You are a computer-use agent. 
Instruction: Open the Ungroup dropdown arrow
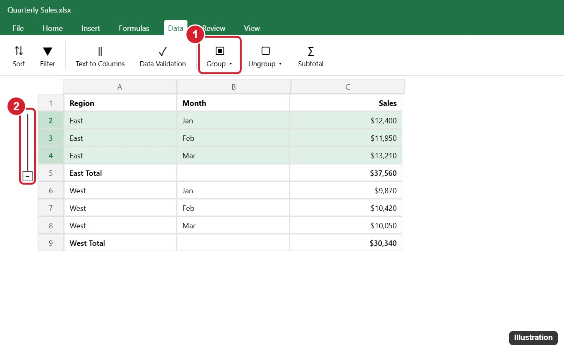[280, 64]
